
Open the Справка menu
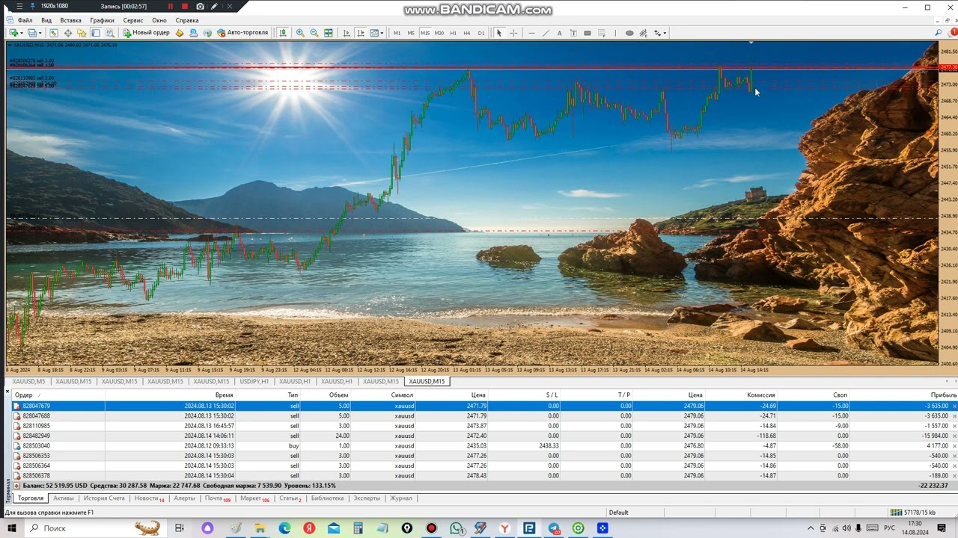click(x=187, y=20)
